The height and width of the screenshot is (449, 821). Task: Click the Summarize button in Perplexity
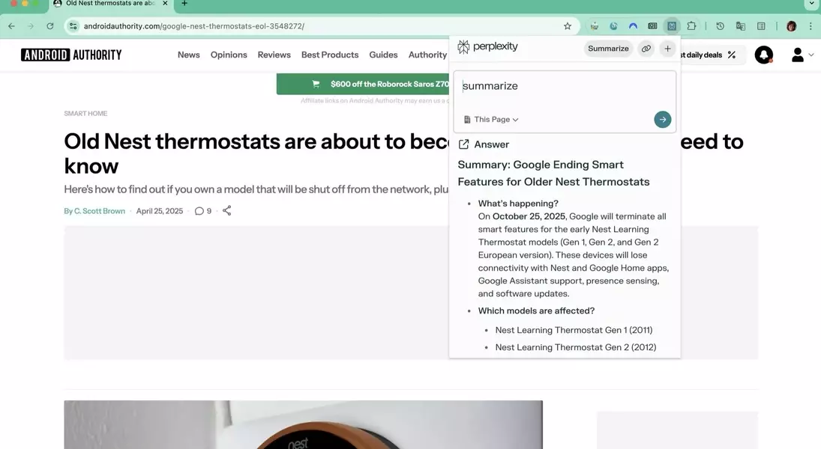pyautogui.click(x=608, y=49)
